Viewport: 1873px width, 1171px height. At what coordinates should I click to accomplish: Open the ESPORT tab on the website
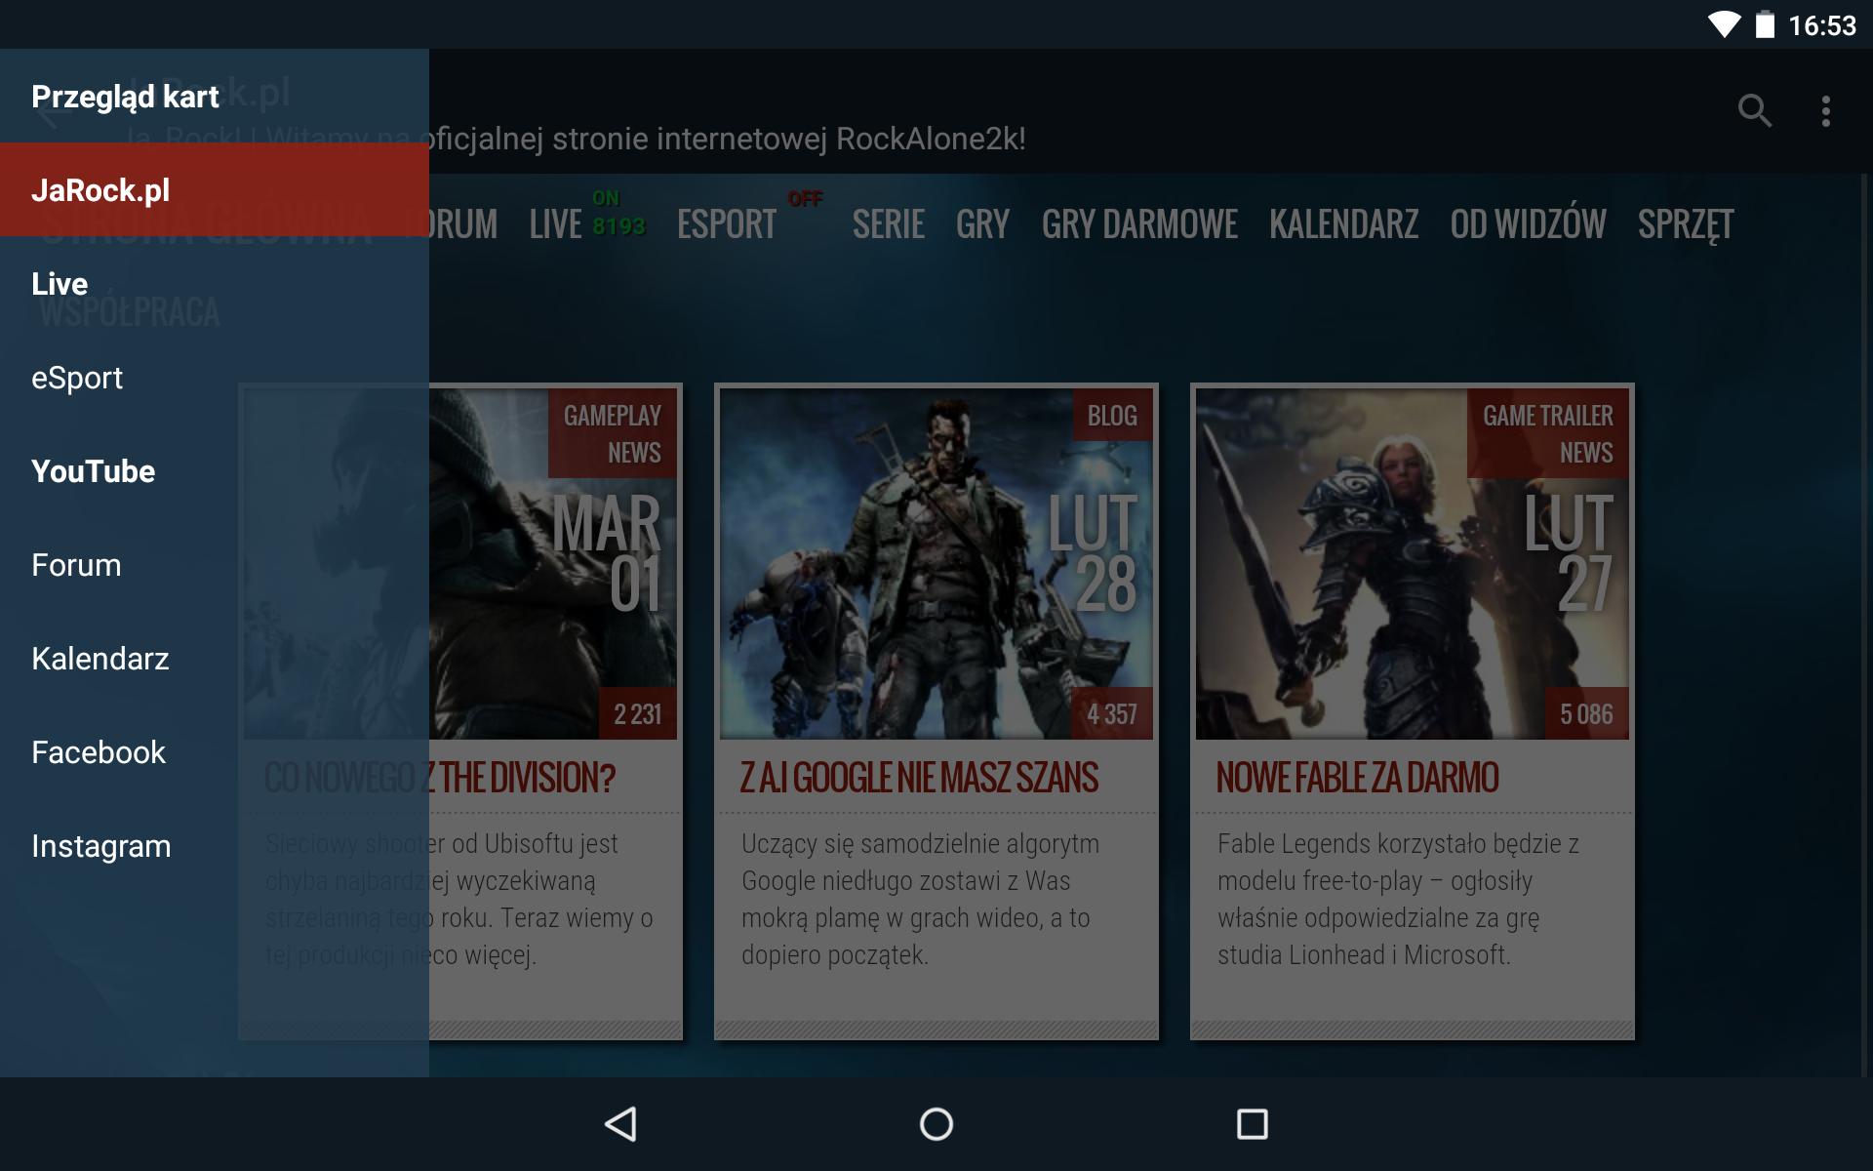727,224
